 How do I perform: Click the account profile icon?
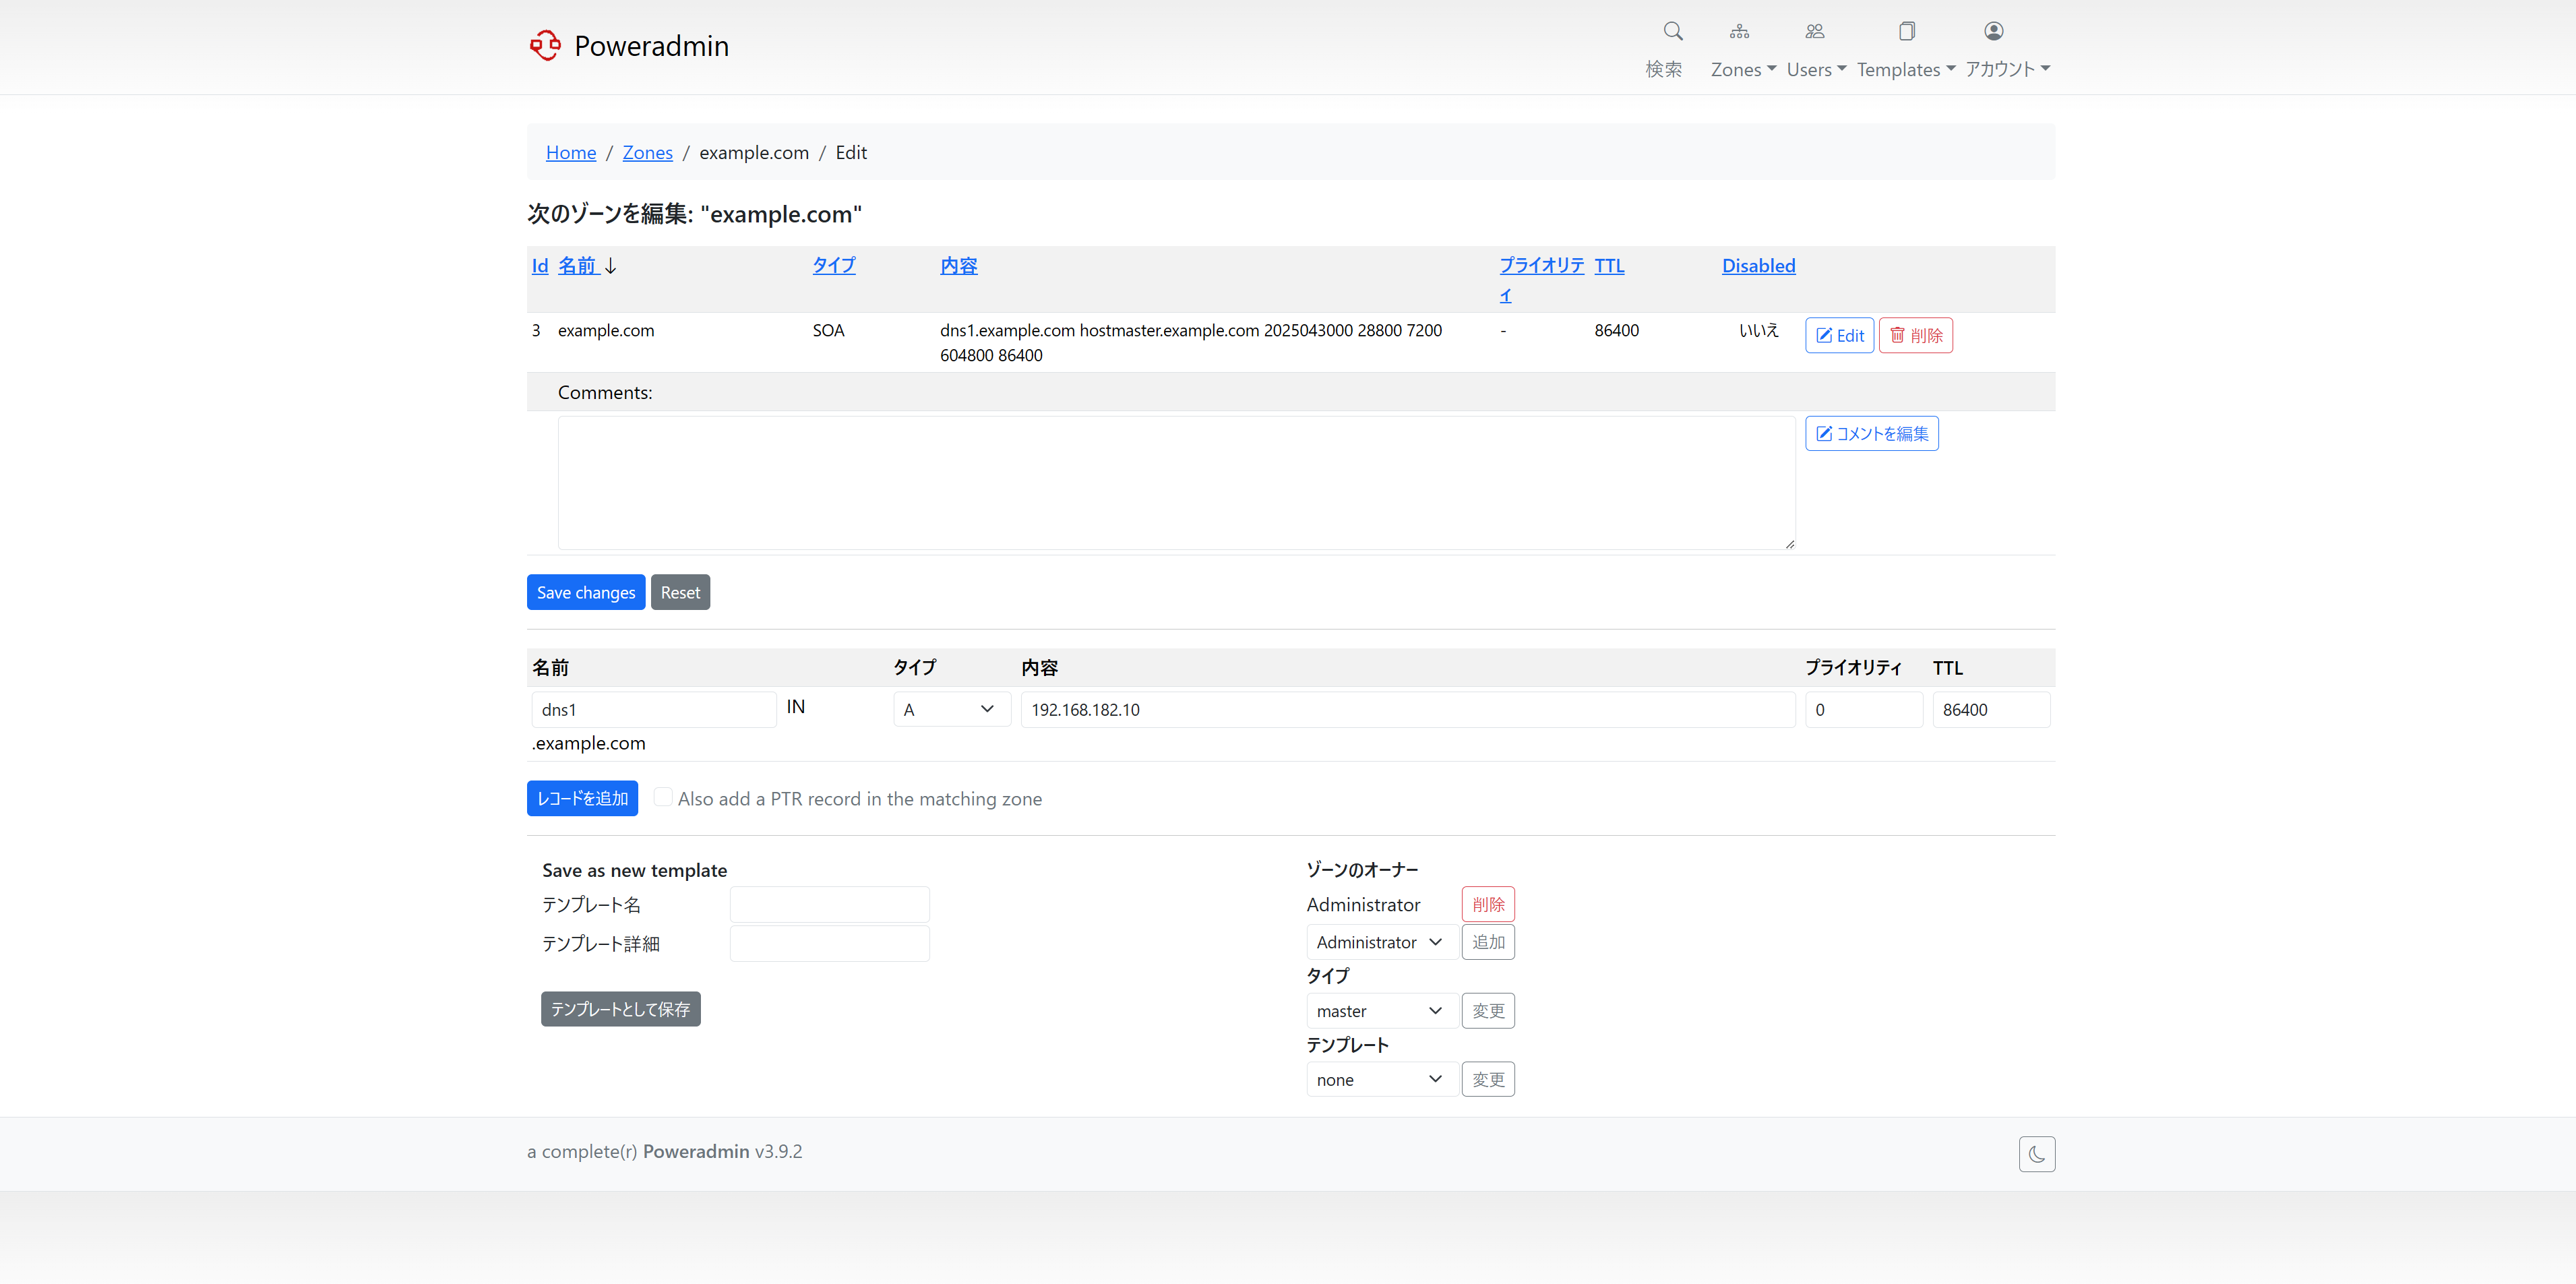coord(1993,31)
